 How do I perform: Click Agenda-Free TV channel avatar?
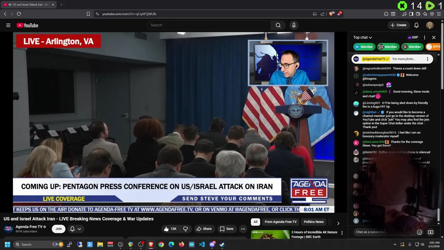[9, 229]
